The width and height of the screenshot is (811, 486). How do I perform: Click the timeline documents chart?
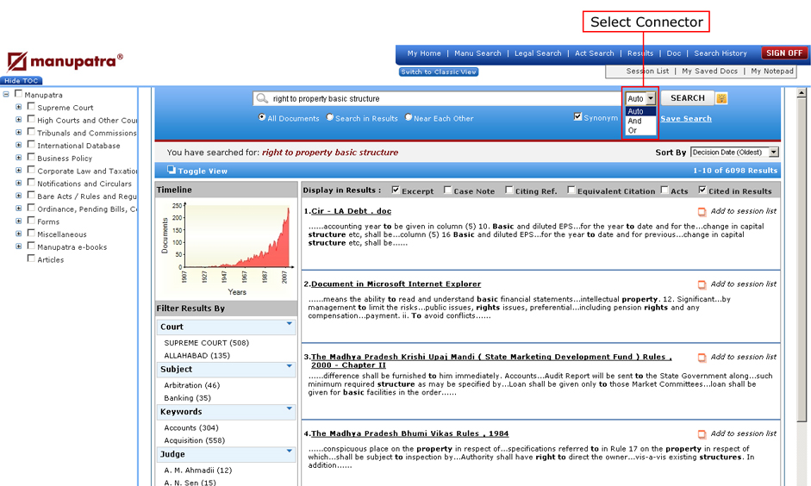click(x=227, y=247)
